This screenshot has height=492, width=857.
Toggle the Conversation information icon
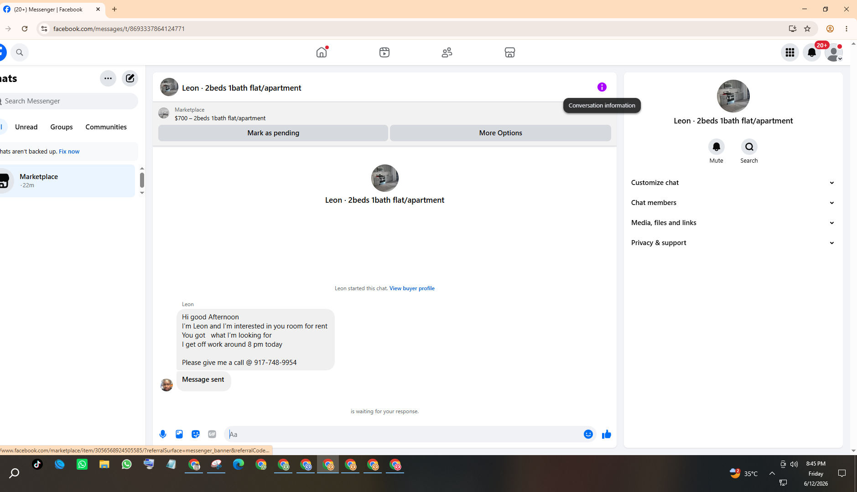(602, 87)
